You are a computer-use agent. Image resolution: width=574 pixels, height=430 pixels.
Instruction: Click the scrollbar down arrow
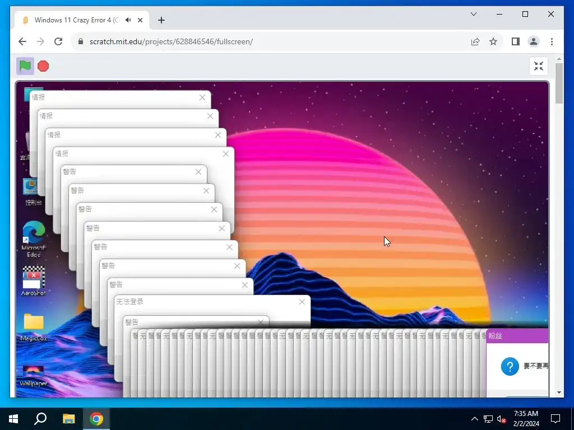click(559, 392)
